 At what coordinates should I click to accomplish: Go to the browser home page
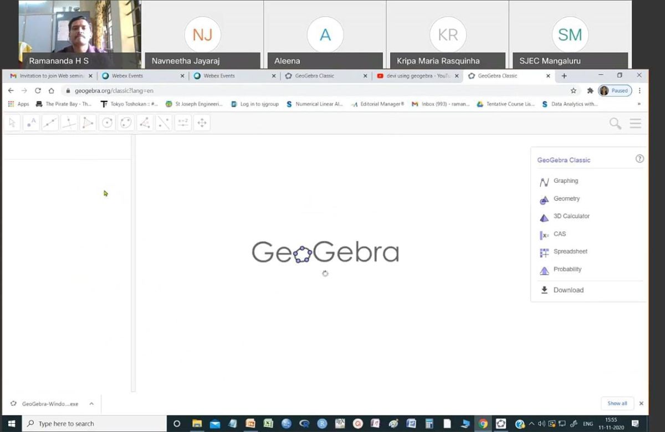(x=51, y=91)
